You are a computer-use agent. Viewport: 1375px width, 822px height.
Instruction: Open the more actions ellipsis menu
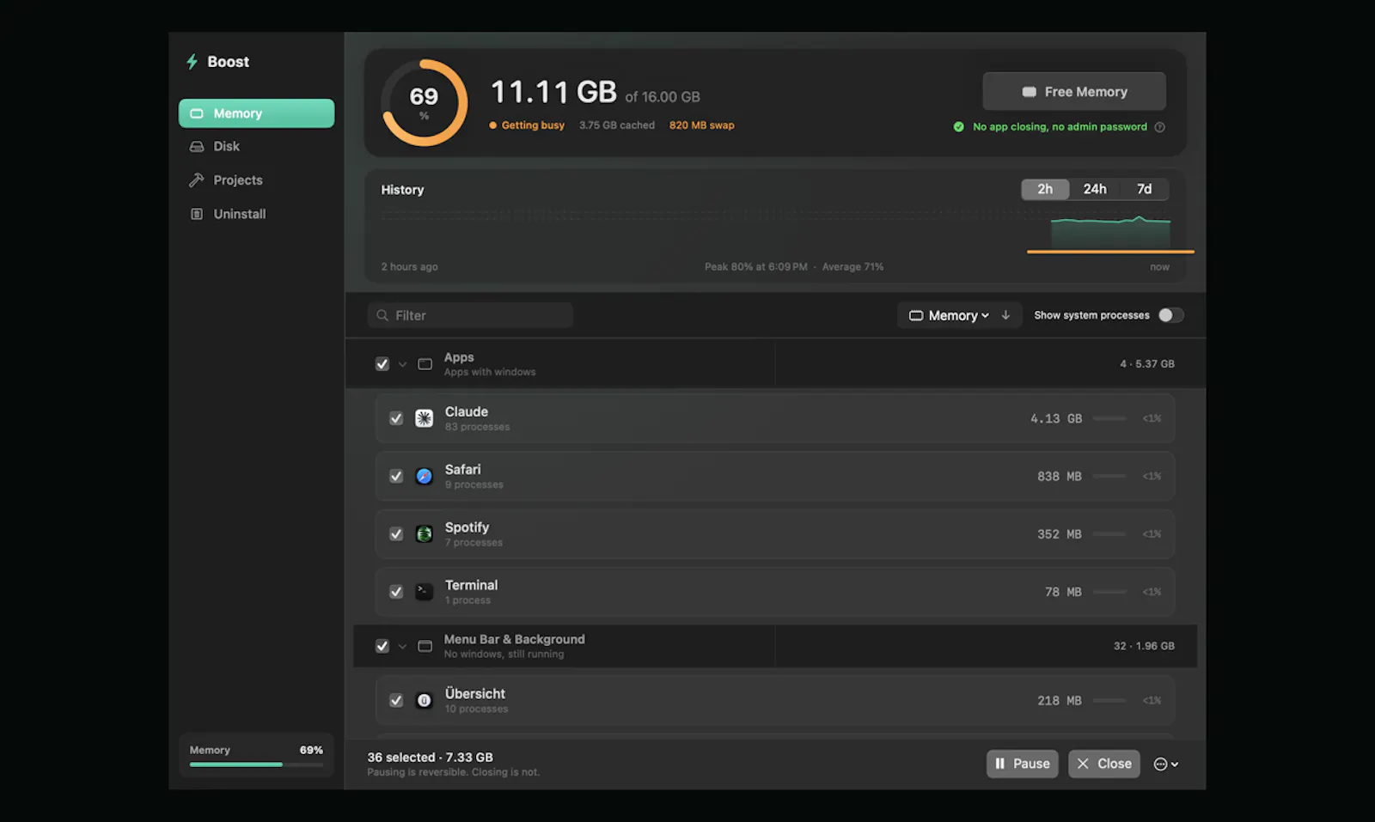pyautogui.click(x=1166, y=764)
